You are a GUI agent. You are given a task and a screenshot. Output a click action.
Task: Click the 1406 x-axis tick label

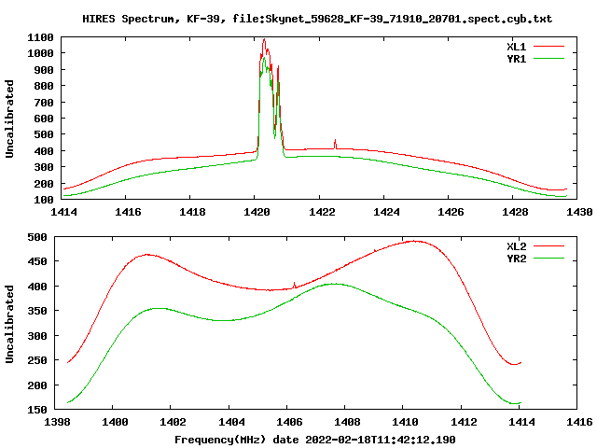tap(289, 422)
